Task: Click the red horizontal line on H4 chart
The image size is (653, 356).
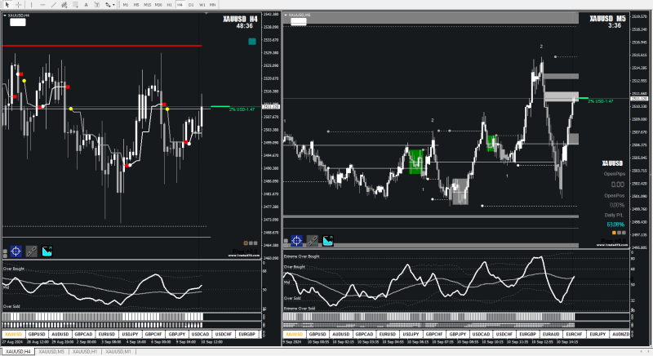Action: click(102, 46)
